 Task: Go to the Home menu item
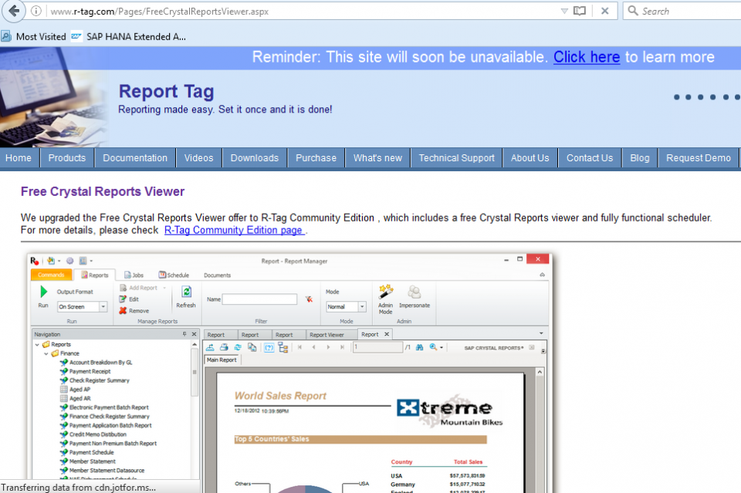[19, 158]
